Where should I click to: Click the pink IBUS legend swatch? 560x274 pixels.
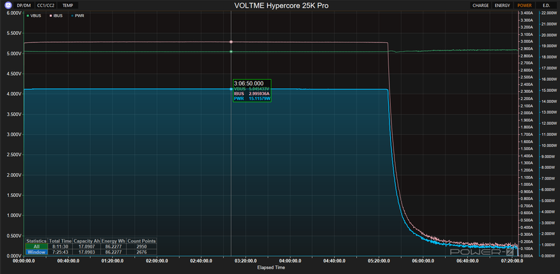pos(50,16)
